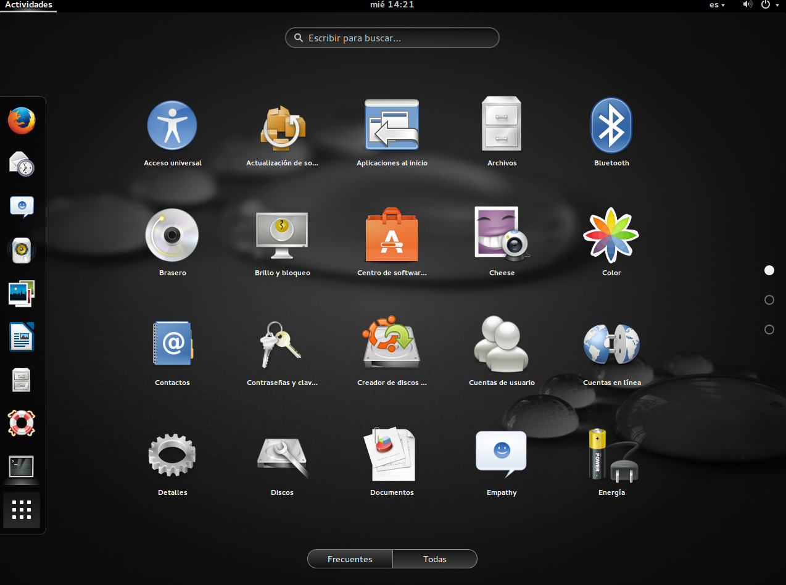This screenshot has width=786, height=585.
Task: Open the Acceso universal app
Action: 172,125
